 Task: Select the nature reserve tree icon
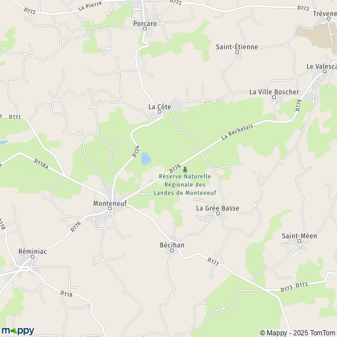click(185, 170)
